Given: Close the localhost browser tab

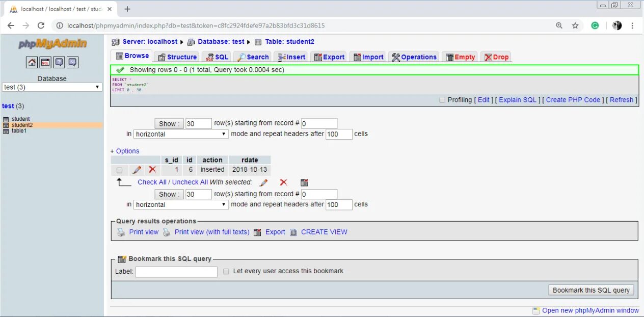Looking at the screenshot, I should click(109, 9).
